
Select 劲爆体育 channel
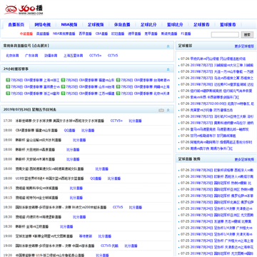(51, 56)
